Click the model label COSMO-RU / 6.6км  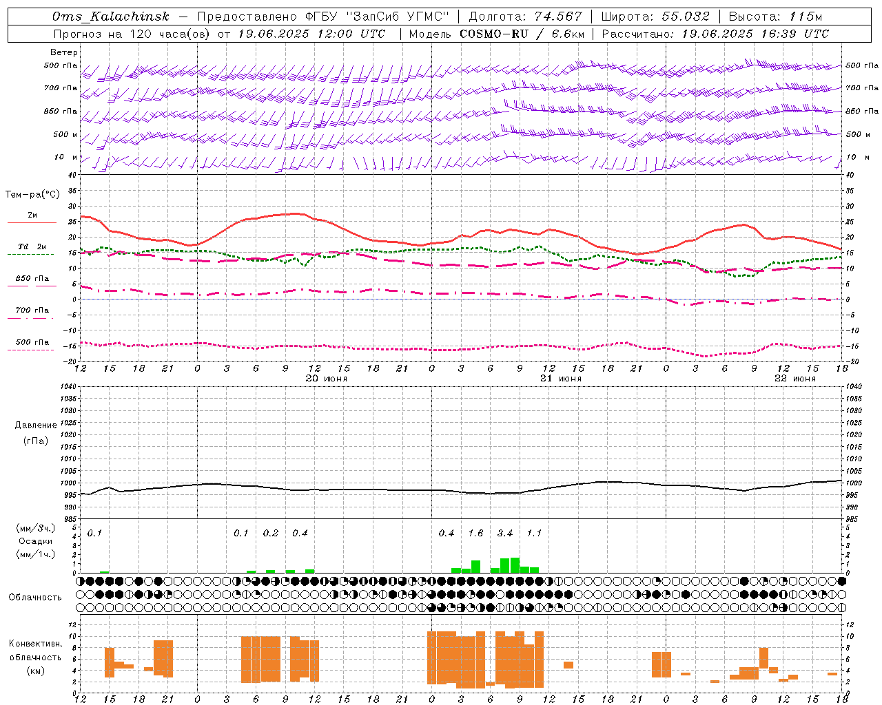click(522, 34)
